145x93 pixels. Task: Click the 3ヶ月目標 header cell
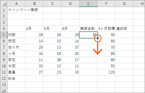(106, 29)
